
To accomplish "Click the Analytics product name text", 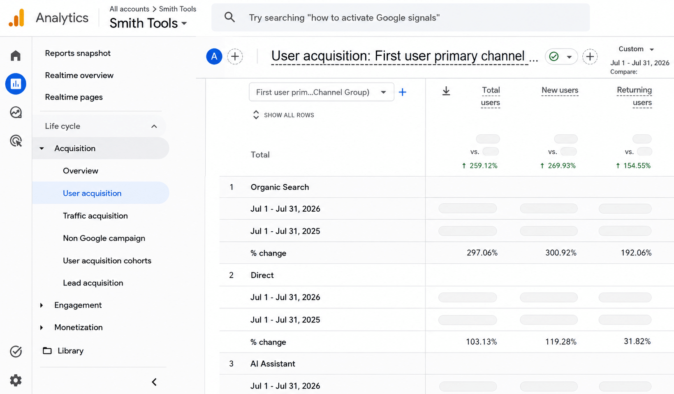I will [62, 18].
